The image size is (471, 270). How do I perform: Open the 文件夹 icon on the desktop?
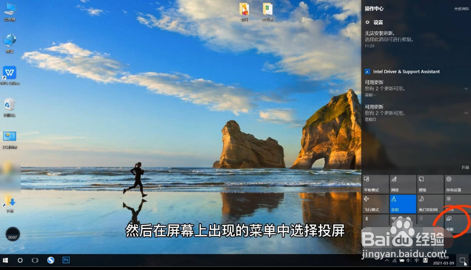click(x=268, y=12)
